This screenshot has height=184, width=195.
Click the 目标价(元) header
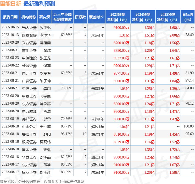point(187,17)
